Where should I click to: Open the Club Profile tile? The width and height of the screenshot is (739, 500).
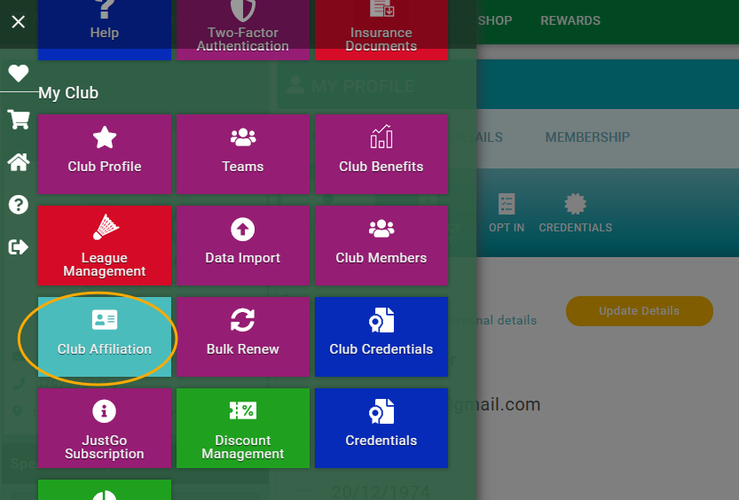[105, 154]
